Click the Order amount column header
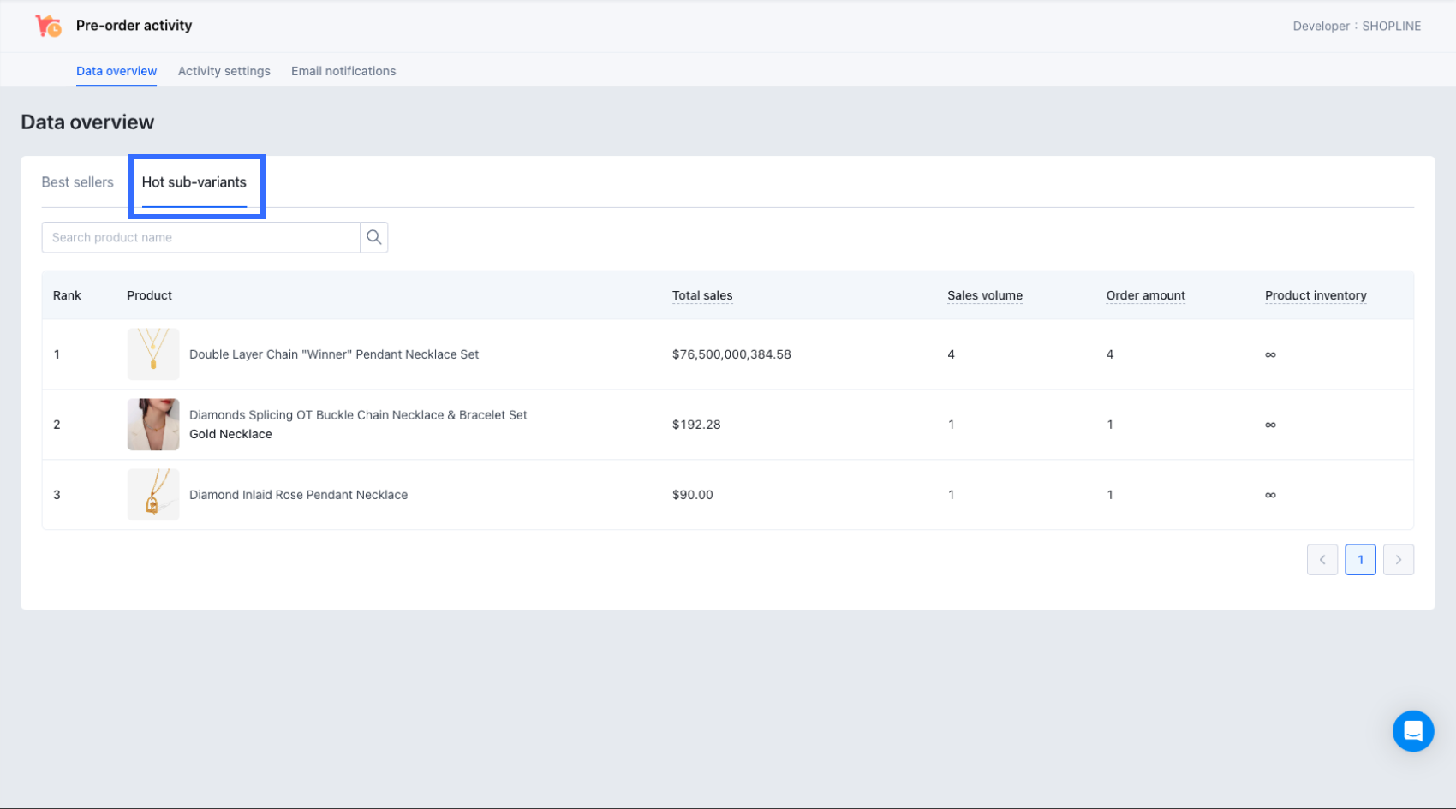This screenshot has height=809, width=1456. point(1145,295)
